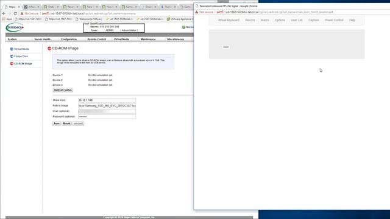The height and width of the screenshot is (219, 390).
Task: Click the Device 3 status text
Action: coord(100,85)
